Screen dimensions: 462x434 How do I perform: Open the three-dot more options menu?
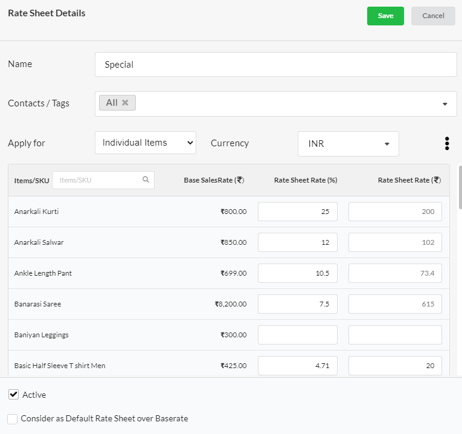click(x=447, y=144)
